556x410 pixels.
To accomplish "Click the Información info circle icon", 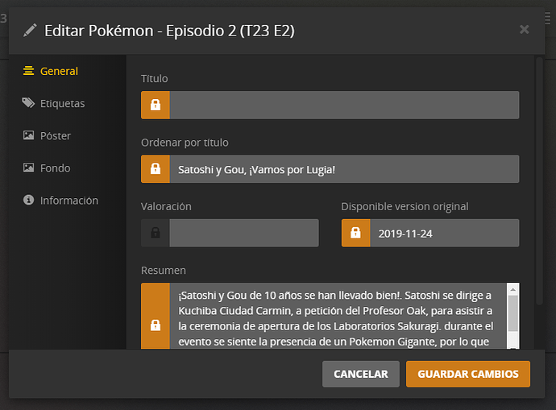I will pos(28,200).
